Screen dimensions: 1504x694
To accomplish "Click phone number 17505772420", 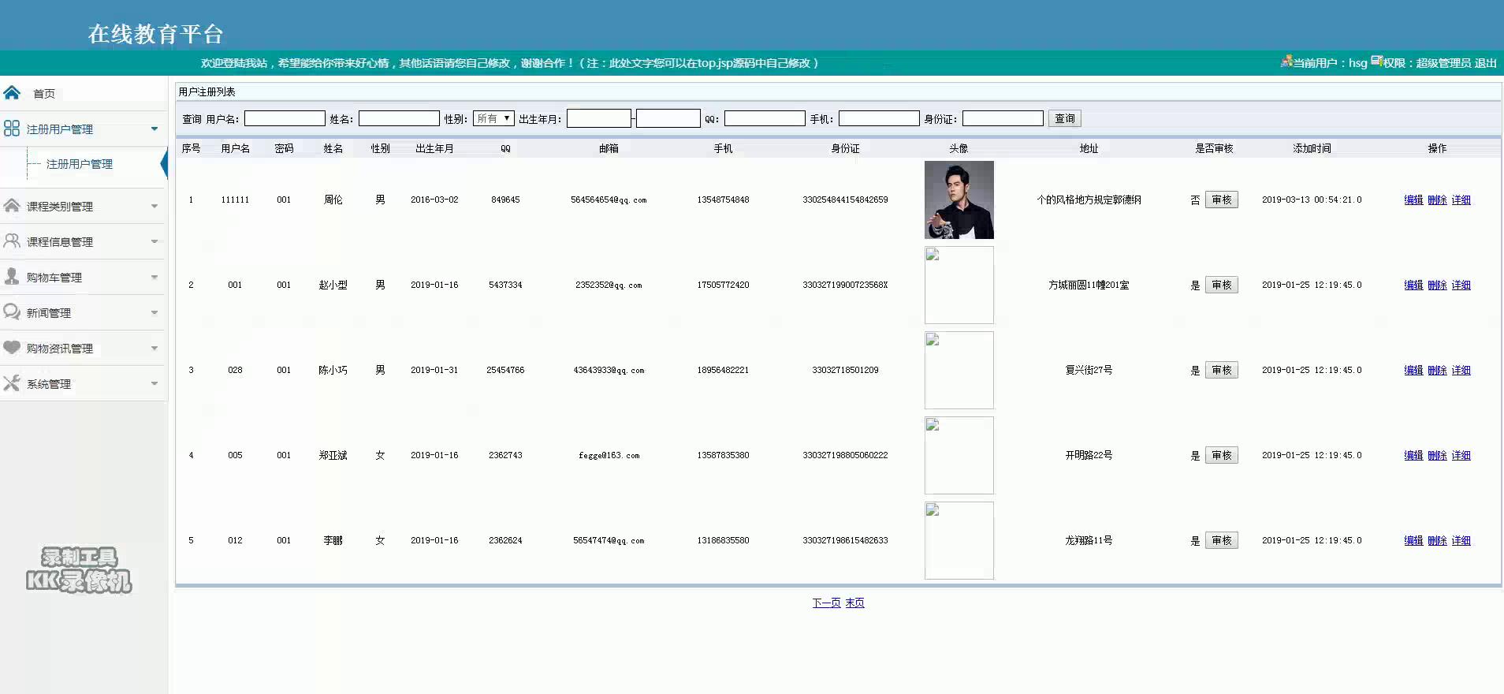I will point(723,285).
